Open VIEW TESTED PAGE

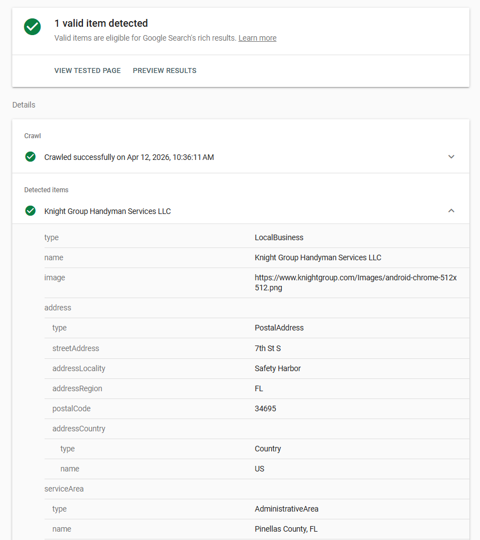(x=87, y=70)
